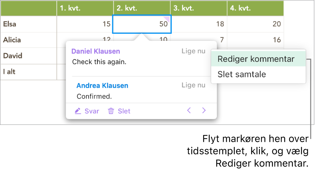This screenshot has width=315, height=173.
Task: Select the 4. kvt. column header
Action: [255, 8]
